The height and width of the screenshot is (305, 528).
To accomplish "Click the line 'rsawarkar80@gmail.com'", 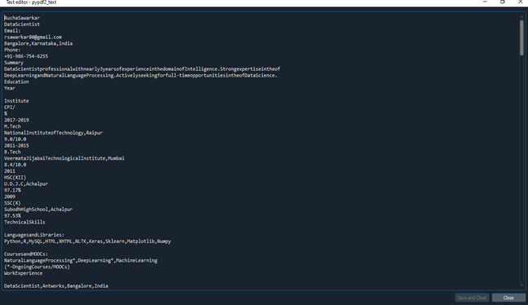I will coord(33,37).
